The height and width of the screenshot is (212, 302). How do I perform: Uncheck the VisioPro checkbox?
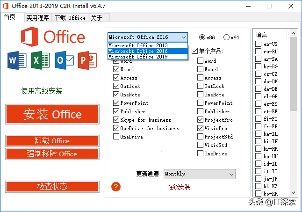(200, 128)
